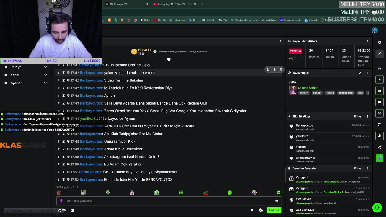The image size is (386, 217).
Task: Click stream category thumbnail in Yayın bilgisi
Action: click(x=293, y=90)
